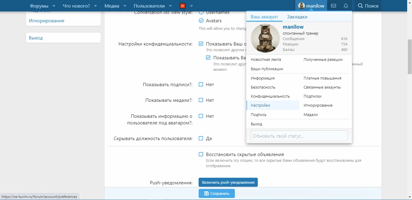Expand the Что нового? dropdown arrow
Screen dimensions: 412x200
pyautogui.click(x=95, y=6)
